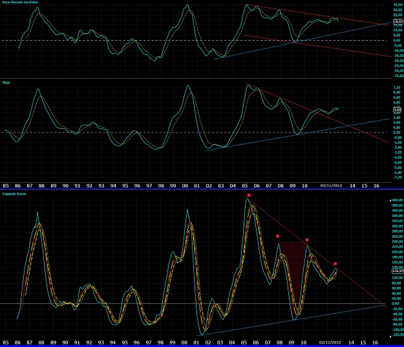
Task: Click year label 05 on the TRIX time axis
Action: (x=244, y=185)
